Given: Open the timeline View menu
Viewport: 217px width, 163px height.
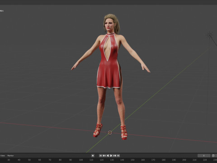Looking at the screenshot, I should point(3,156).
